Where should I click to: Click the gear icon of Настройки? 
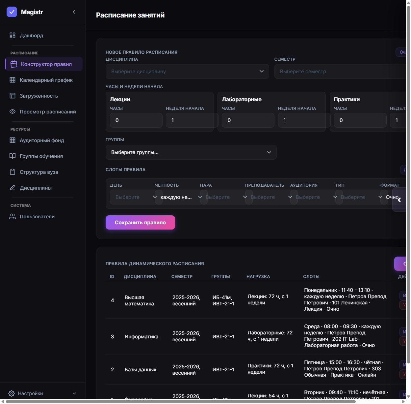(x=12, y=393)
